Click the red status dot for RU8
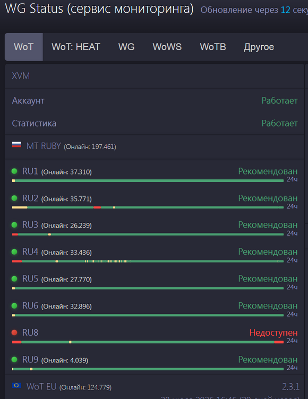Image resolution: width=308 pixels, height=399 pixels. click(14, 332)
